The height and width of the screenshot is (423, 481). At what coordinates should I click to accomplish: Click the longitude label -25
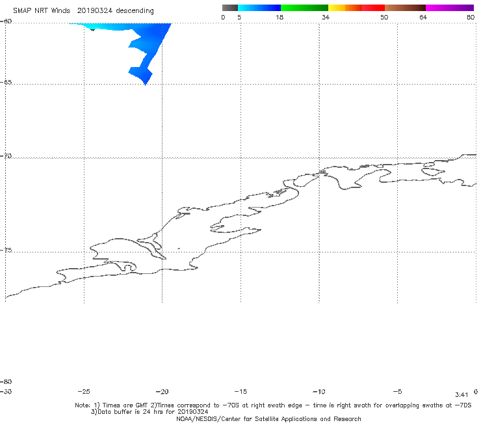[84, 392]
